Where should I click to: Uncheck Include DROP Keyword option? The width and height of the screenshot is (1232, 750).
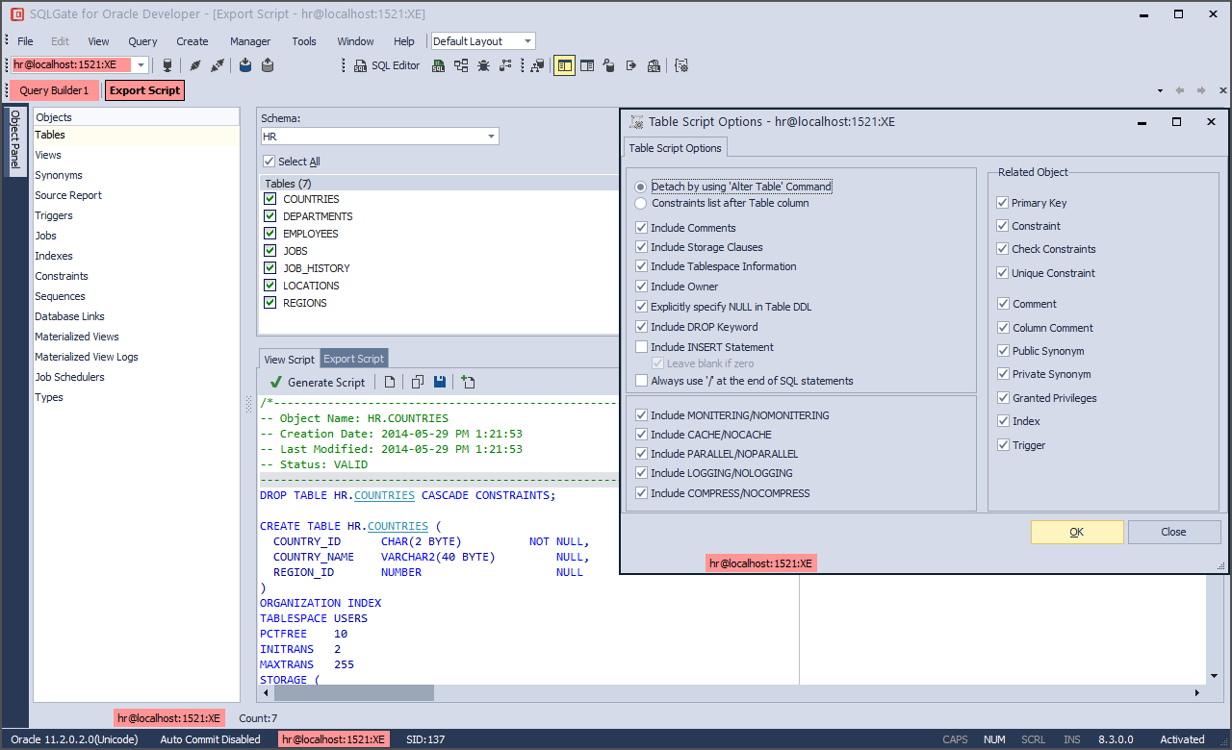click(x=641, y=327)
